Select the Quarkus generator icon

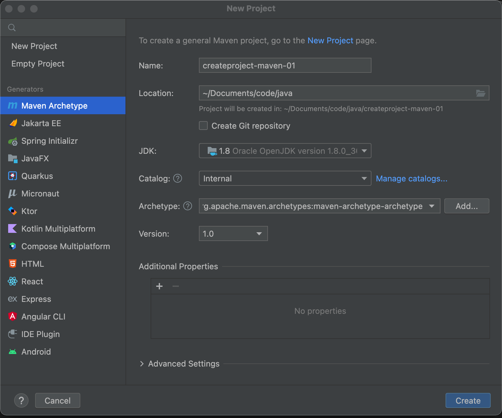click(x=13, y=176)
